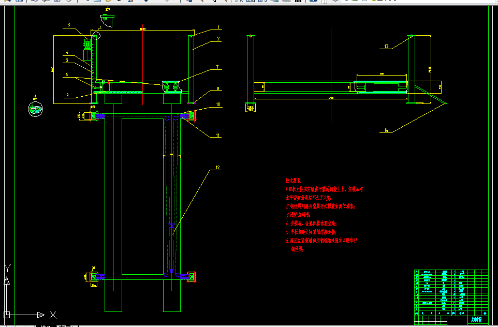
Task: Select the balloon label number 8
Action: 218,89
